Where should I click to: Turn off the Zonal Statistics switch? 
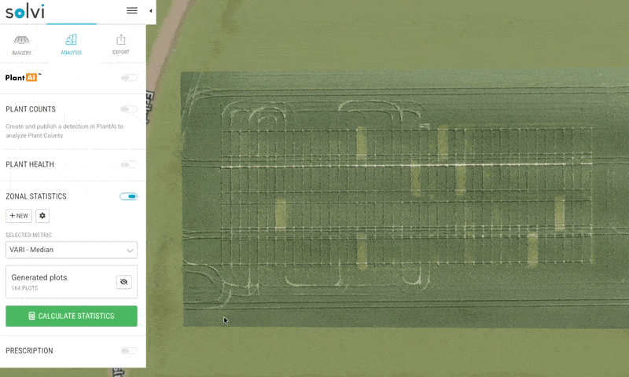(x=128, y=196)
